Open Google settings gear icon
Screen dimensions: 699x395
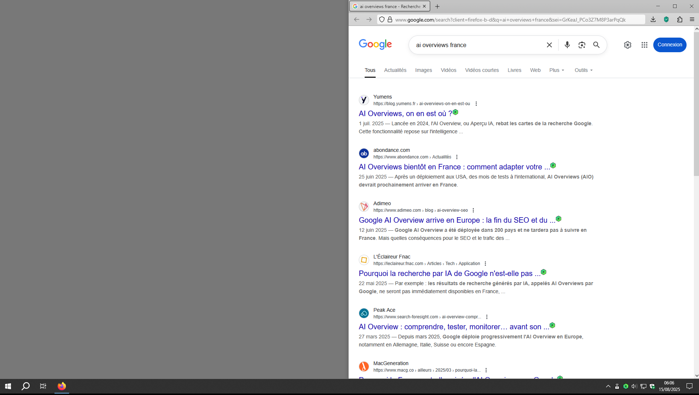coord(628,45)
